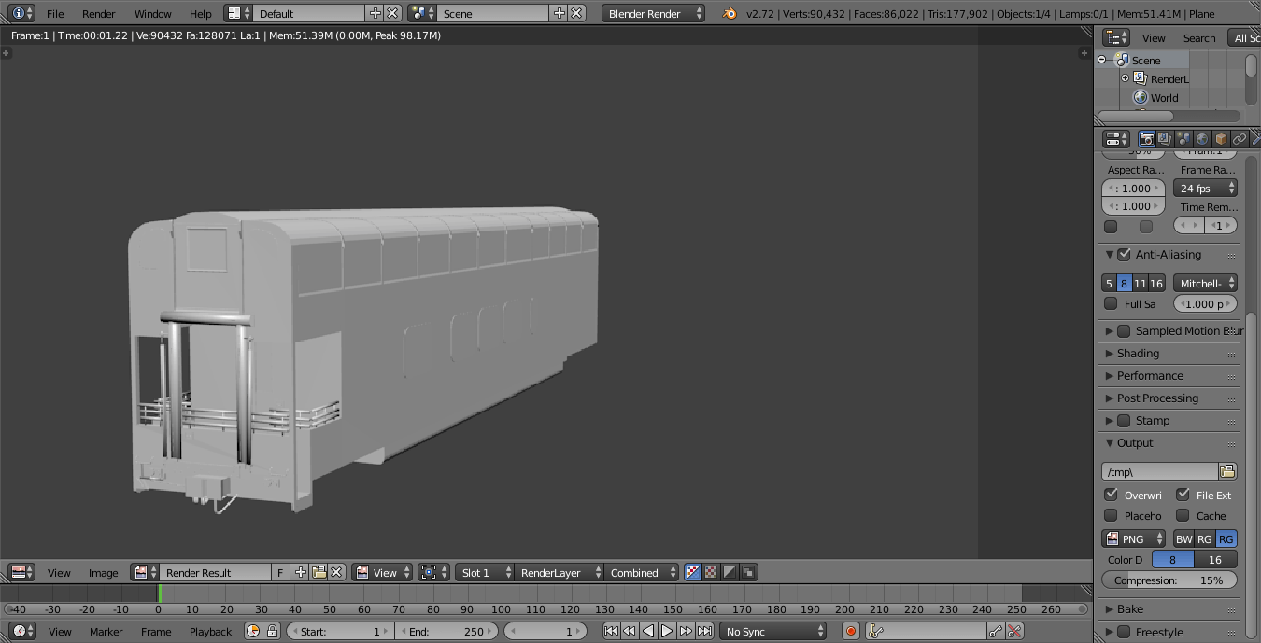Open the Render menu in top bar
Image resolution: width=1261 pixels, height=643 pixels.
99,13
